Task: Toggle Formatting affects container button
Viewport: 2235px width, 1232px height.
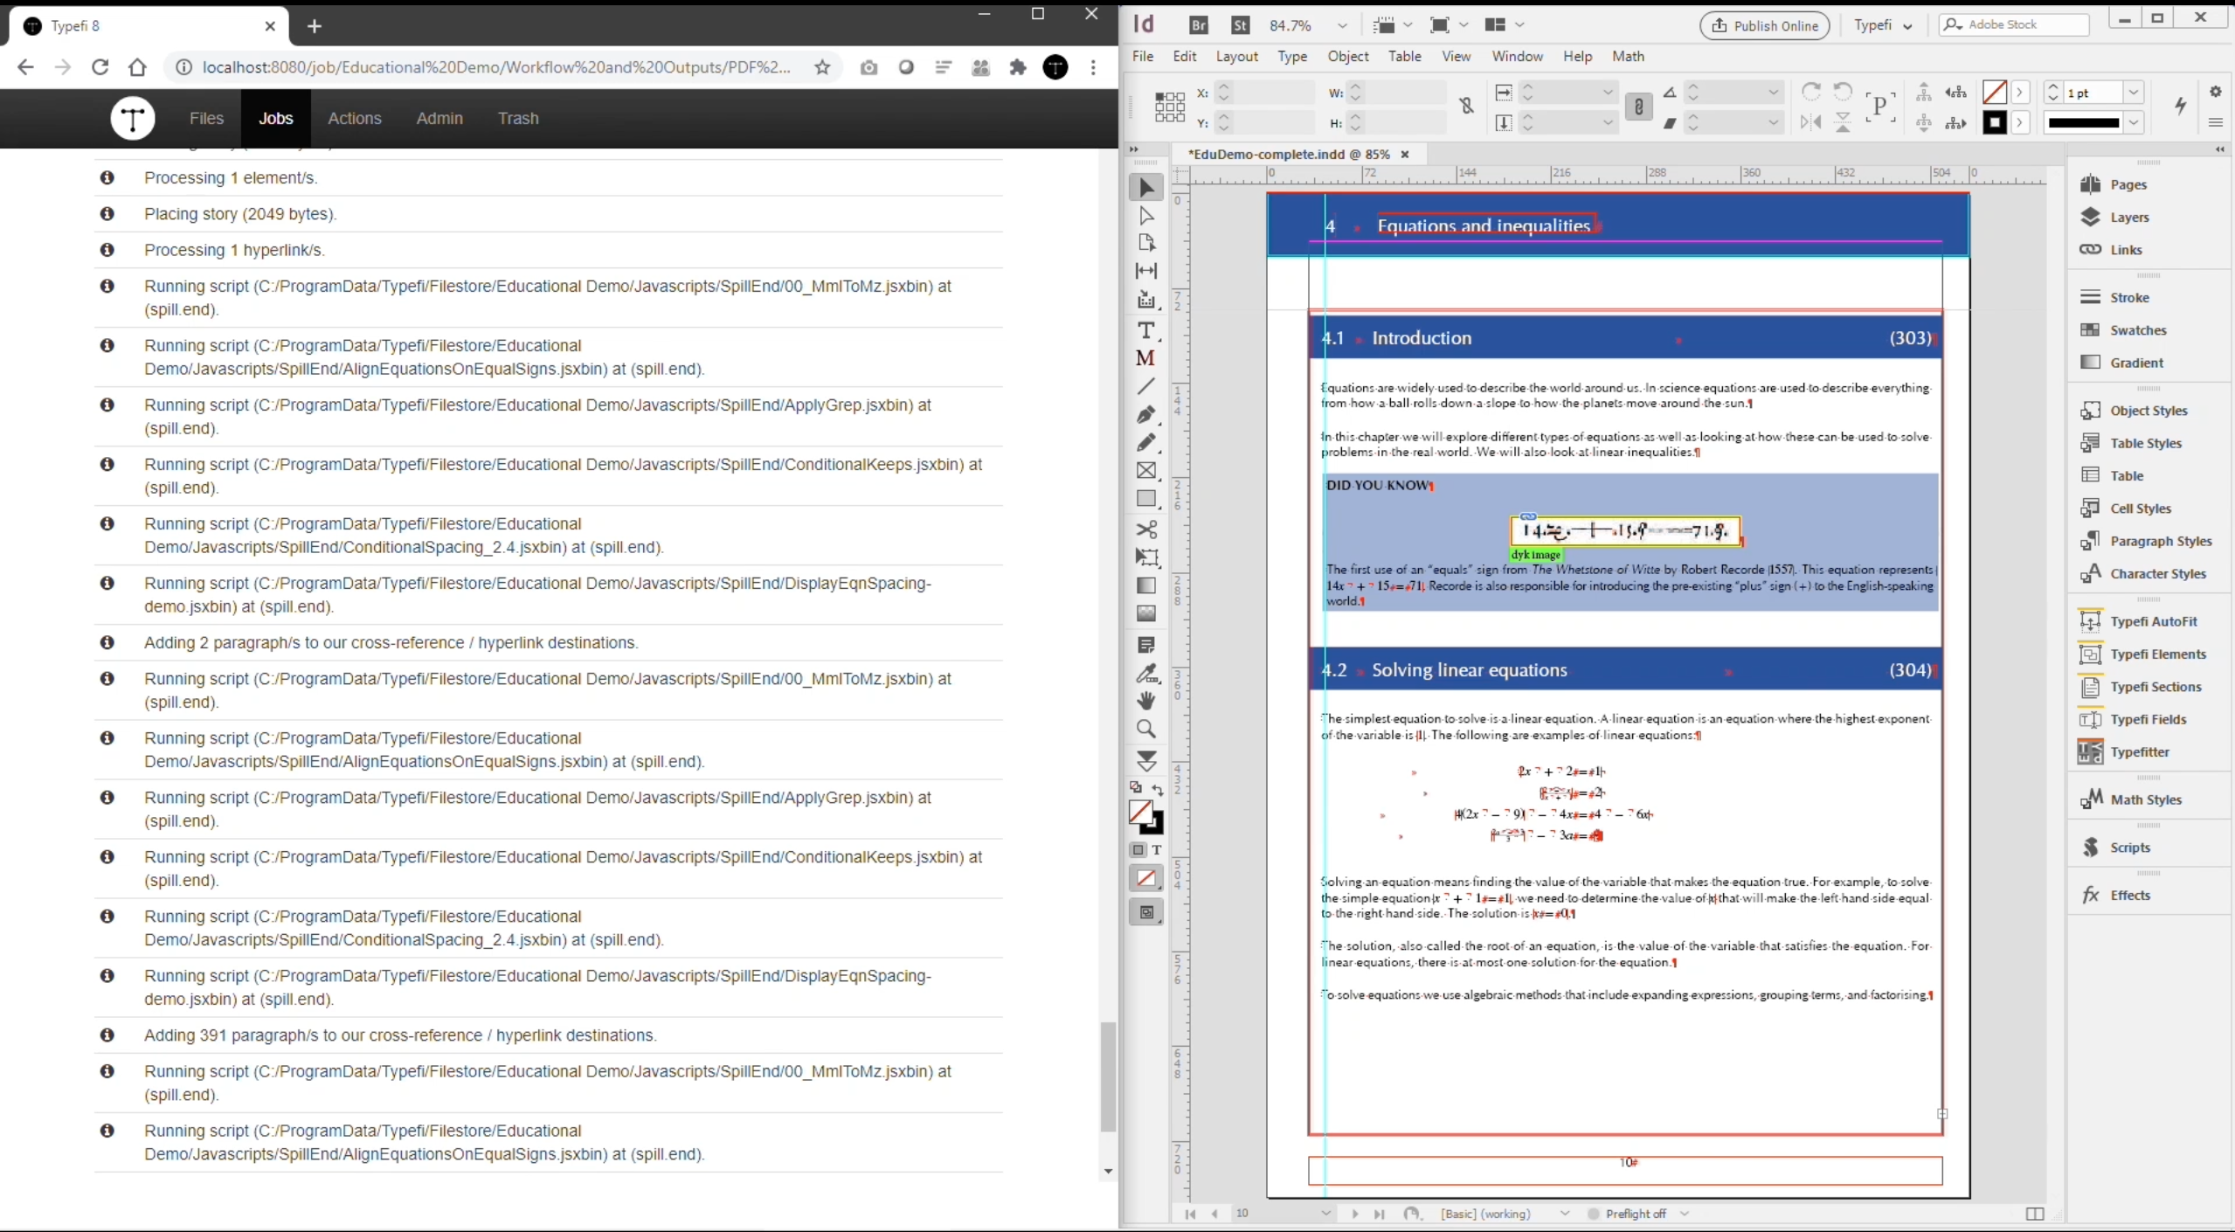Action: pos(1138,849)
